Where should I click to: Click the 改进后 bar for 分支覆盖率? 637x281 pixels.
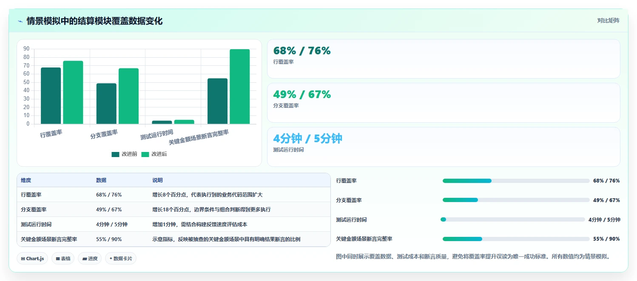click(128, 96)
